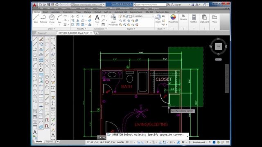
Task: Toggle the blue circle hardware acceleration icon
Action: click(x=214, y=142)
